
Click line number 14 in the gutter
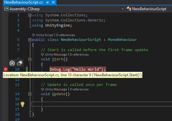17,94
